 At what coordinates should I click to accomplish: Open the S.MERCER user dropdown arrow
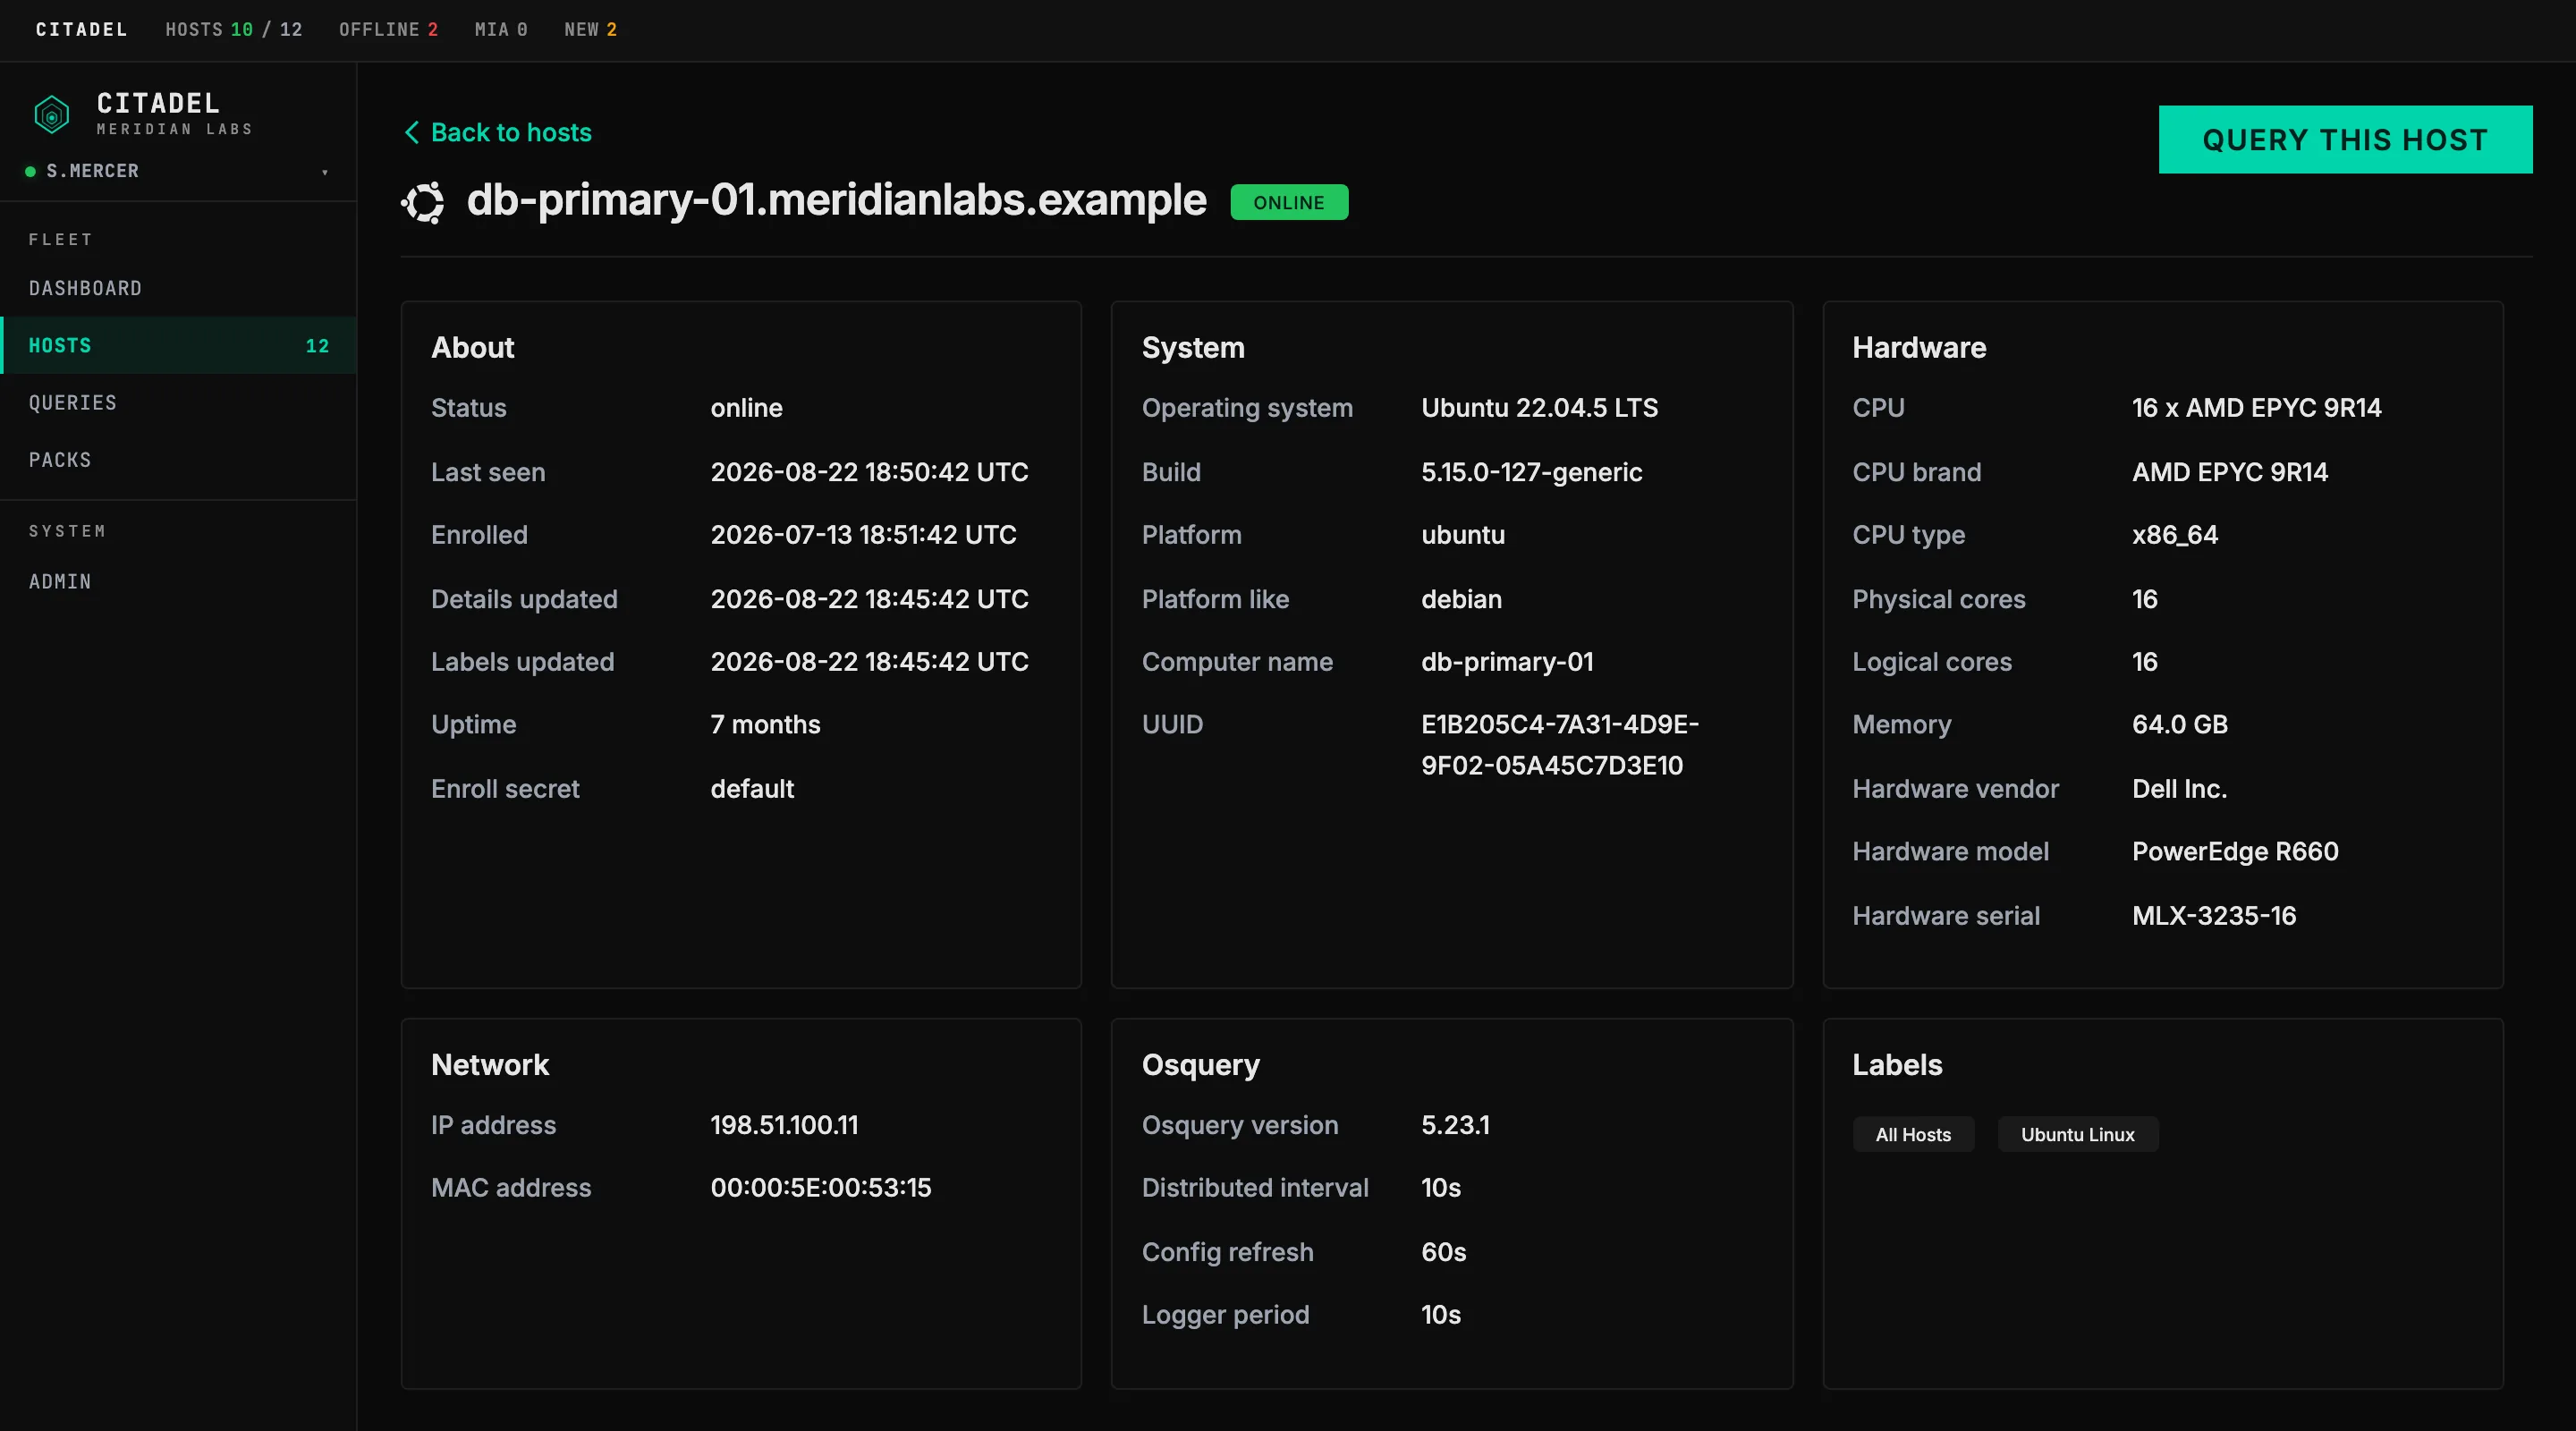325,172
